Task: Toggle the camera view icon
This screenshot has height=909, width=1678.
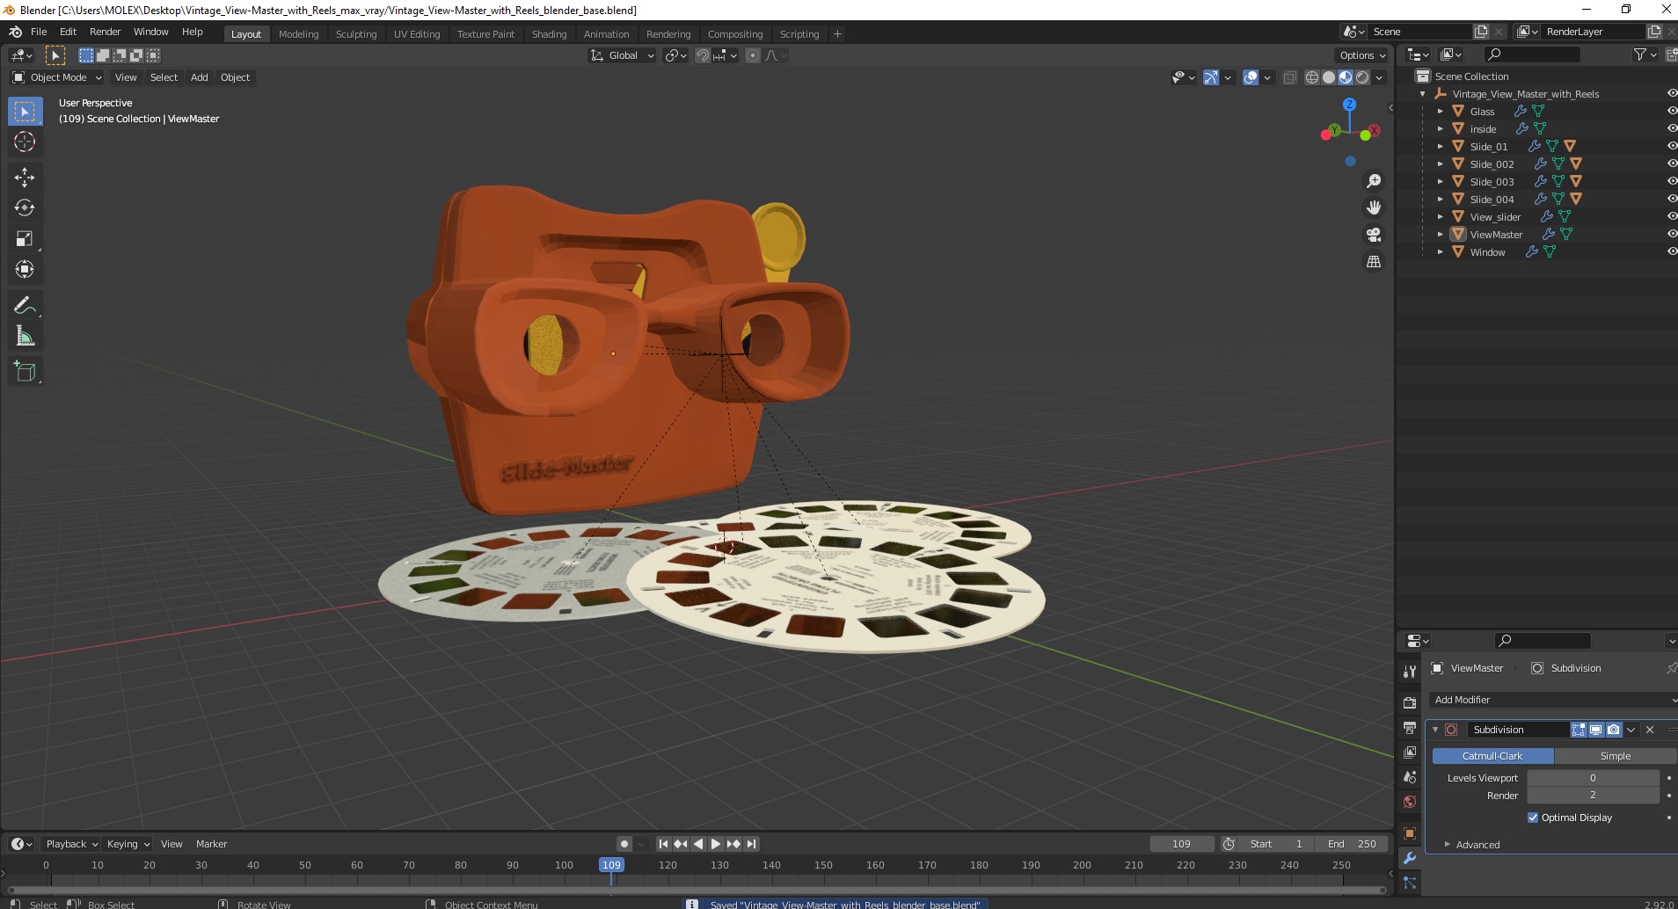Action: click(1373, 235)
